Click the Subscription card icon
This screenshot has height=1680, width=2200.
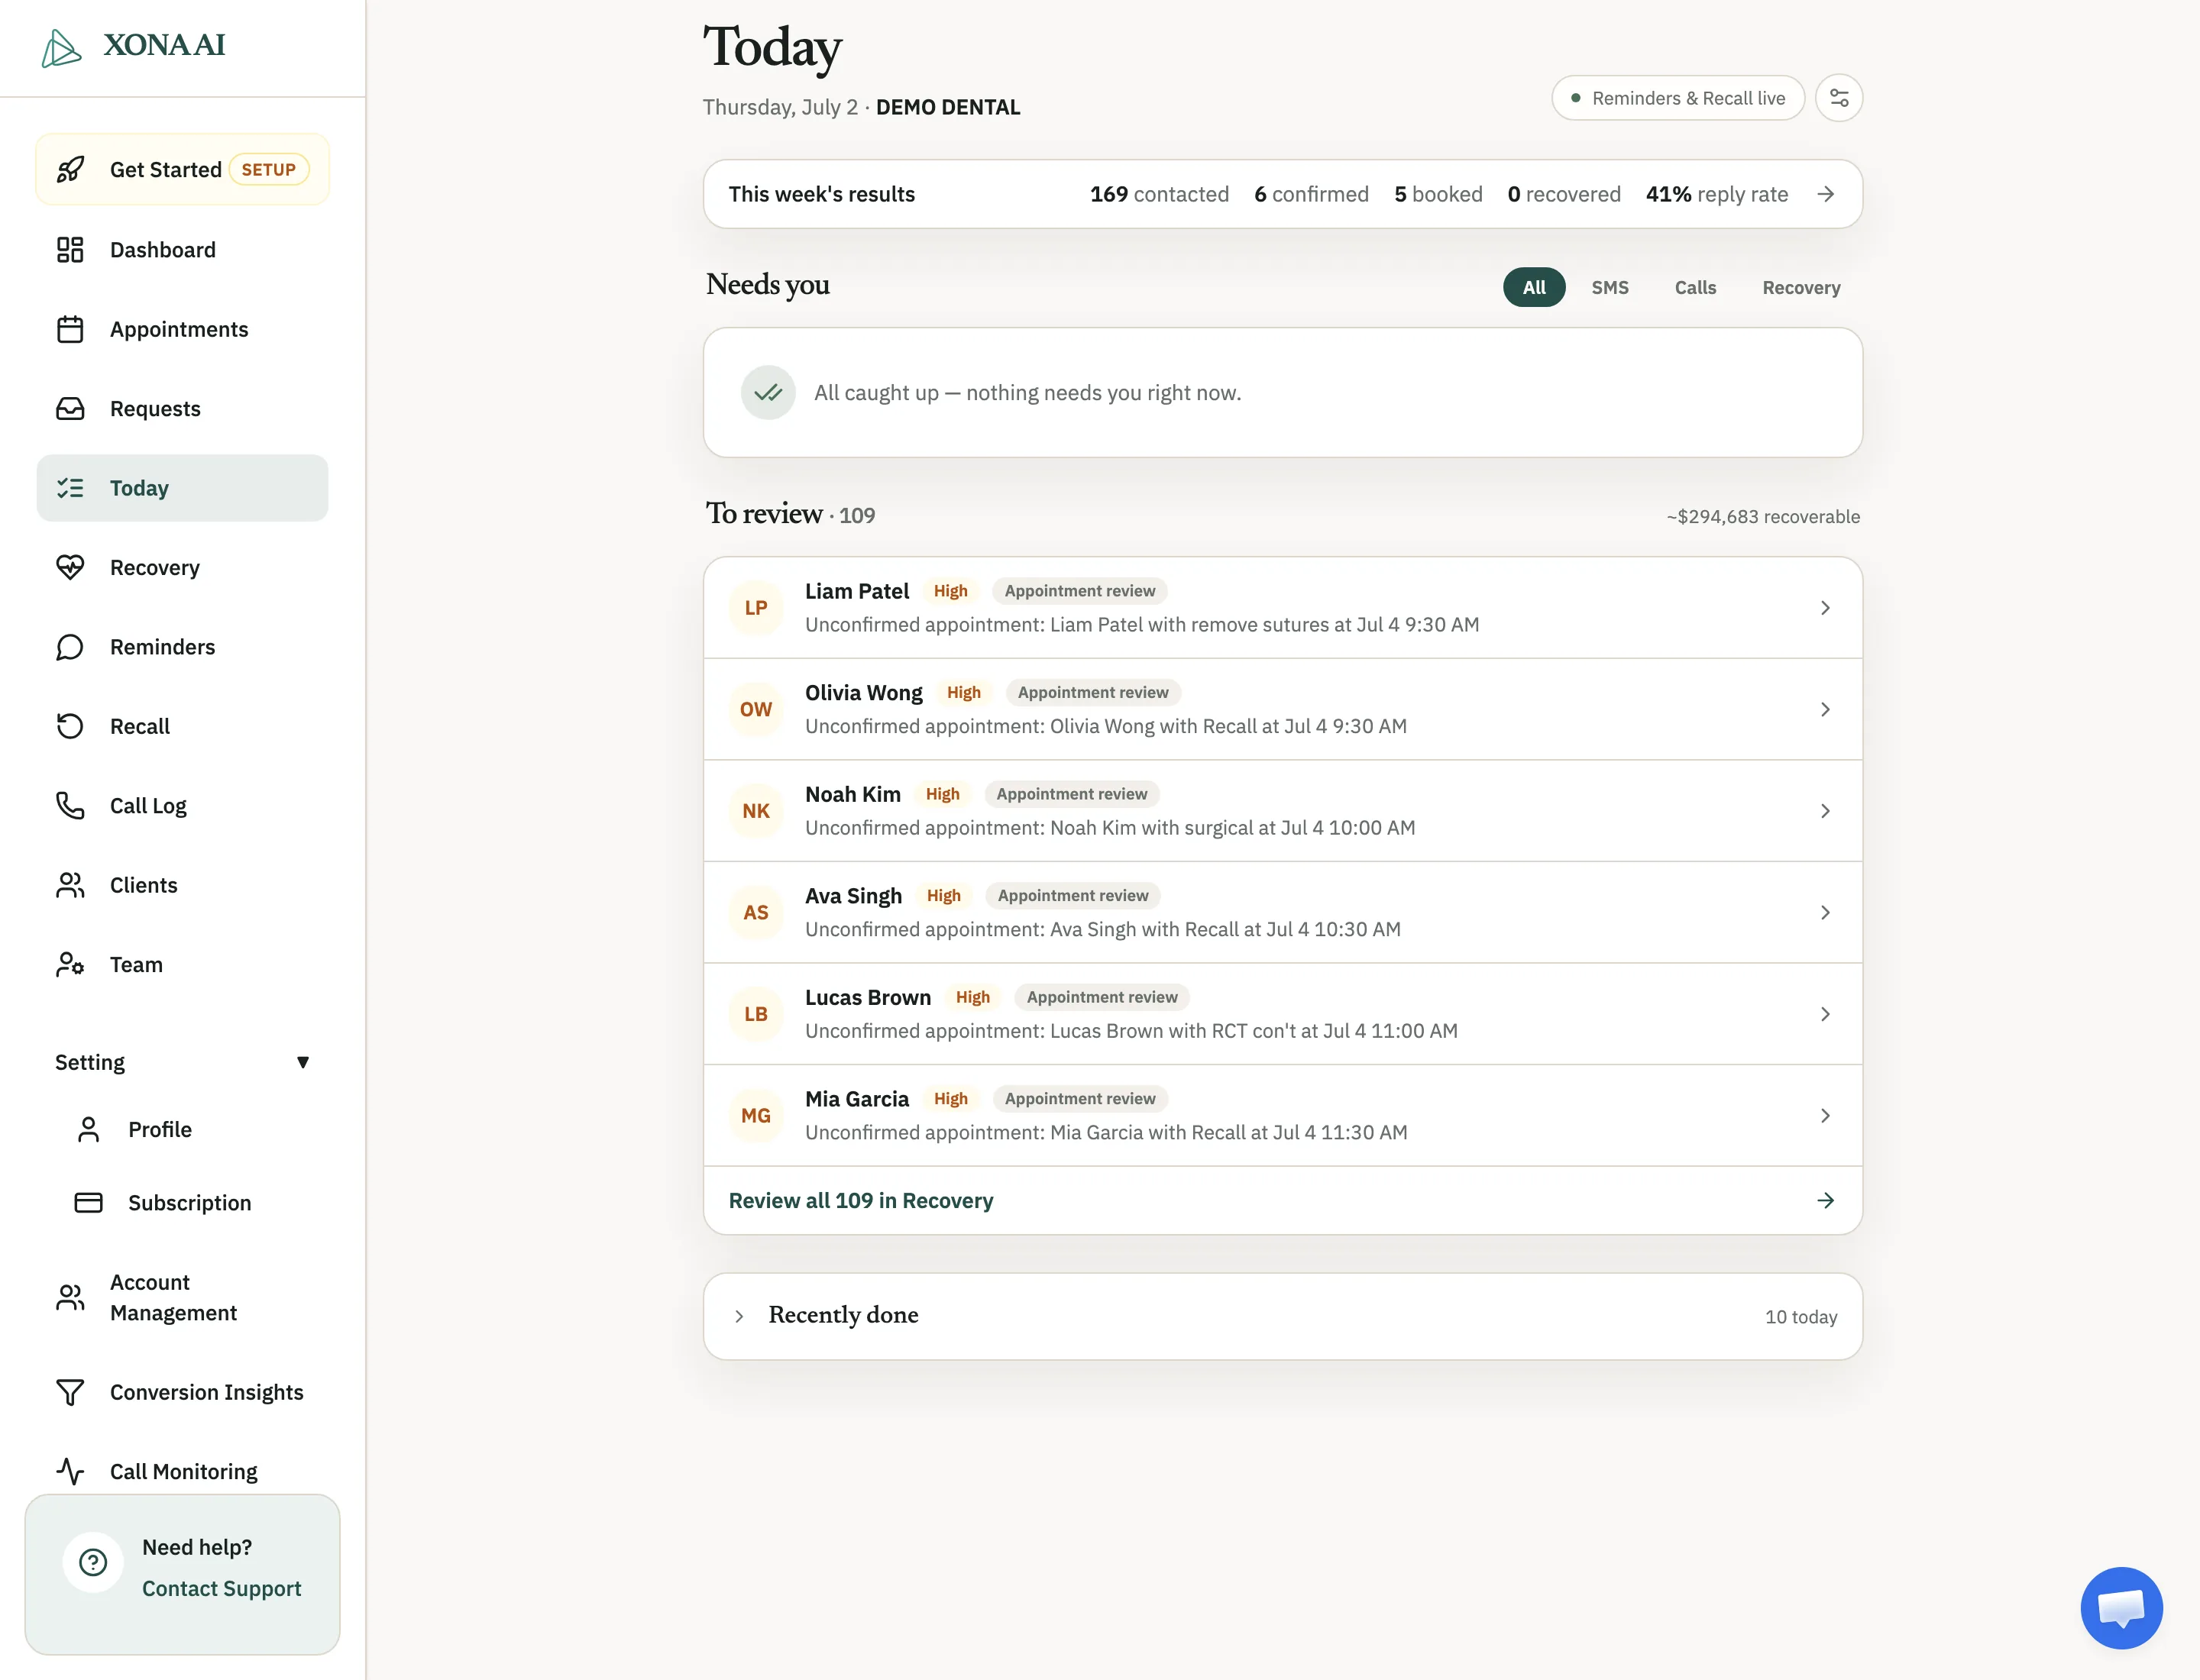(88, 1202)
